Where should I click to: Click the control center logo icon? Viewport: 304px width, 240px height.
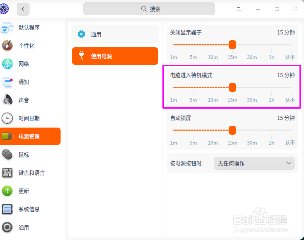click(x=4, y=9)
